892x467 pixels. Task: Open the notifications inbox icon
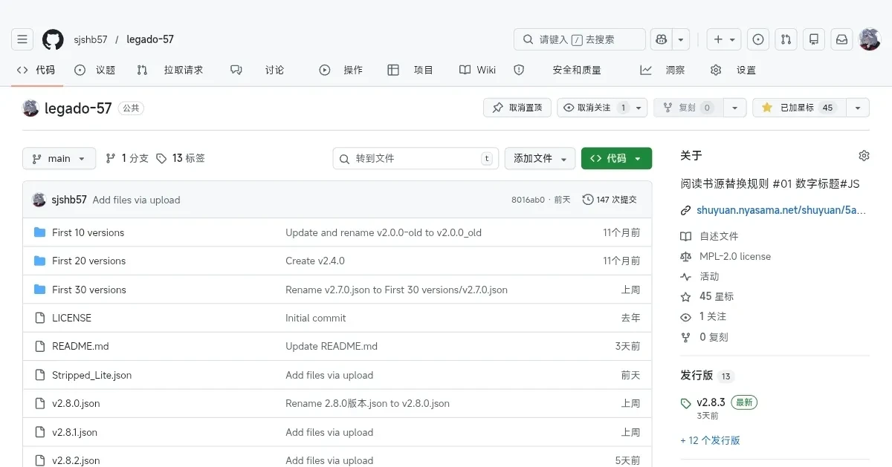pyautogui.click(x=842, y=39)
